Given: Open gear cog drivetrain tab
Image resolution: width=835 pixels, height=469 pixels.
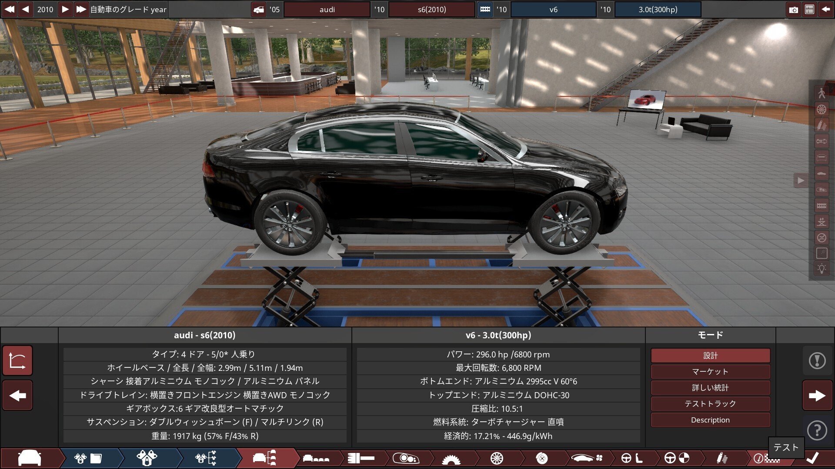Looking at the screenshot, I should pyautogui.click(x=451, y=458).
